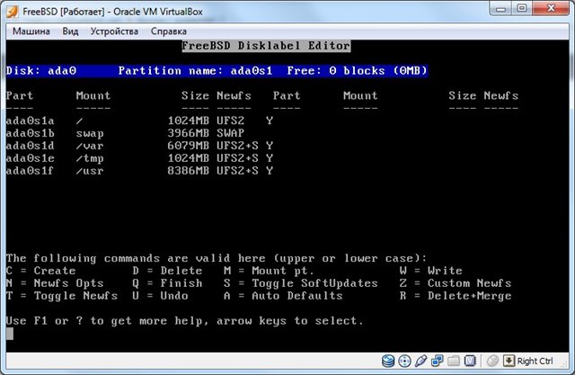Click the virtualization CPU status icon
The image size is (575, 375).
[x=469, y=362]
